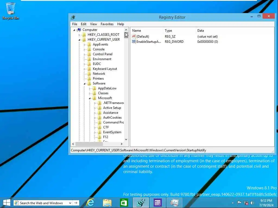Click the DWORD icon of EnableStartupA...
The width and height of the screenshot is (278, 208).
pos(134,41)
